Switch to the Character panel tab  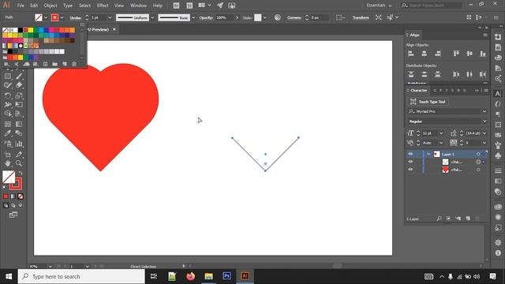click(418, 91)
